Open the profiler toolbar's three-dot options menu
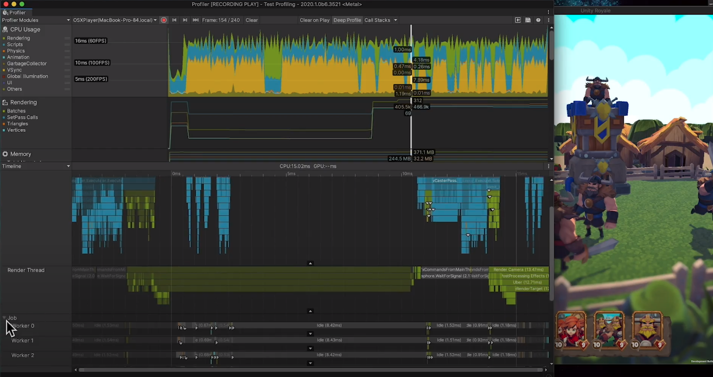Image resolution: width=713 pixels, height=377 pixels. coord(549,20)
